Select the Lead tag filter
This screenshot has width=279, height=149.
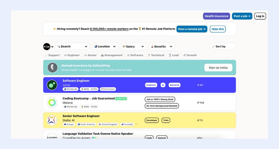coord(174,55)
